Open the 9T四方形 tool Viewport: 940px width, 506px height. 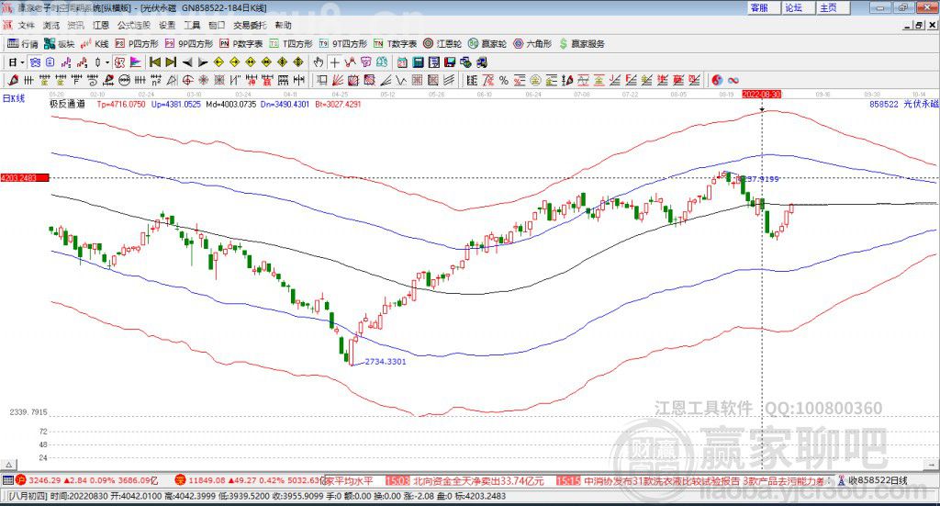pyautogui.click(x=343, y=44)
